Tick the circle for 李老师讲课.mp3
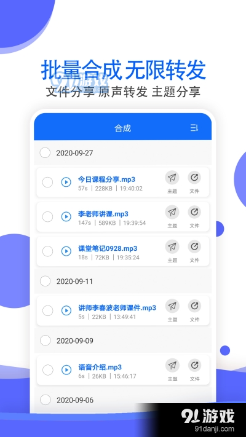The image size is (246, 437). (x=47, y=217)
